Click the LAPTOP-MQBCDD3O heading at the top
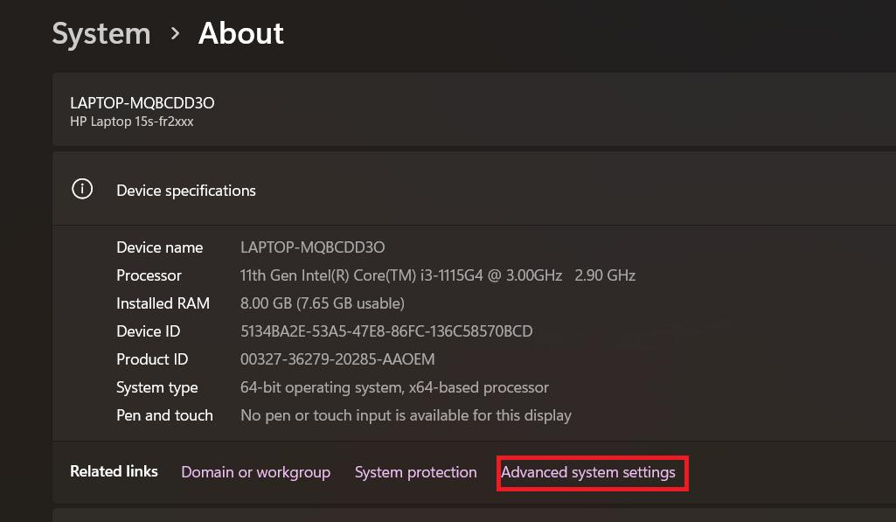The image size is (896, 522). pos(142,103)
